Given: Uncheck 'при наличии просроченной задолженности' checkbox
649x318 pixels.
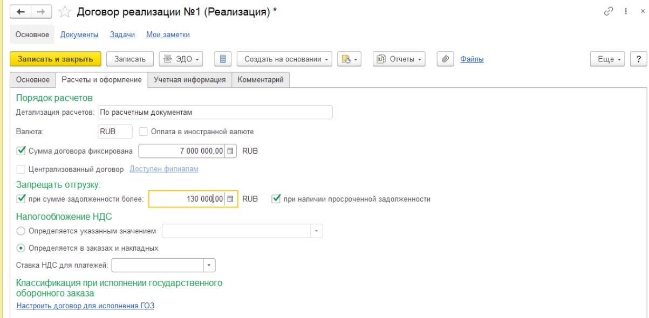Looking at the screenshot, I should point(276,199).
